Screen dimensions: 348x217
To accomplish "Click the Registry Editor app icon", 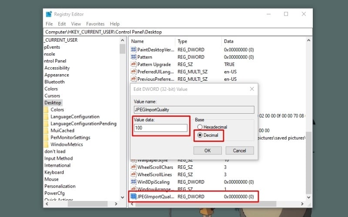I will coord(49,14).
